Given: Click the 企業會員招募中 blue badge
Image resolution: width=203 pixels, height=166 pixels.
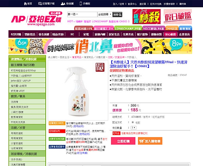Looking at the screenshot, I should [57, 147].
